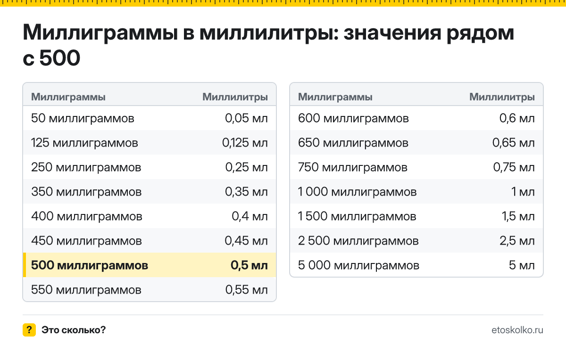Click the '1 500 миллиграммов' cell
The width and height of the screenshot is (566, 345).
[358, 216]
